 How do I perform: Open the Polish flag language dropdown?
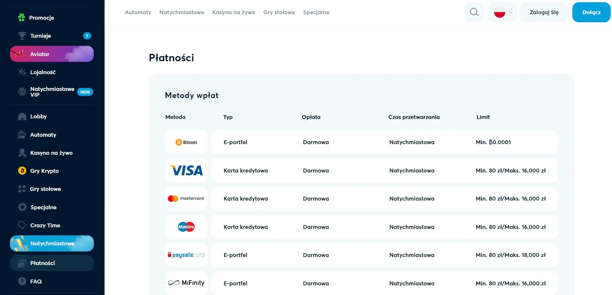click(502, 13)
